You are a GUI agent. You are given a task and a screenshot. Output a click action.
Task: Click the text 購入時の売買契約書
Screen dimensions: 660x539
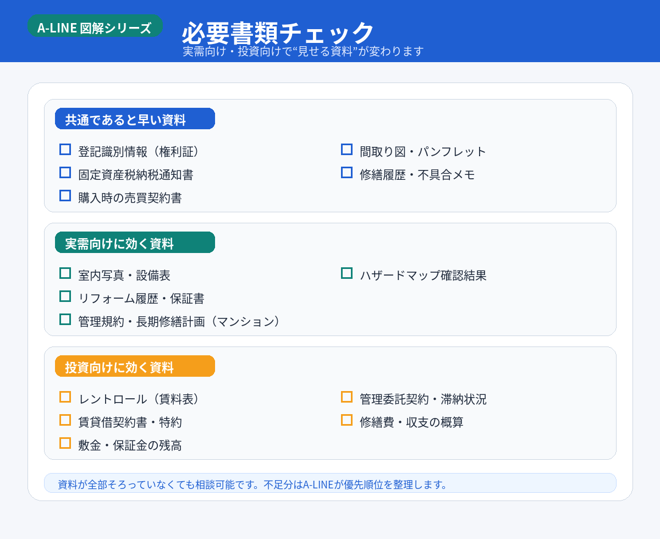point(130,198)
